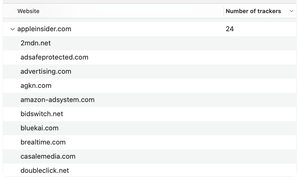Sort by the Website column header
Image resolution: width=300 pixels, height=182 pixels.
(x=28, y=11)
